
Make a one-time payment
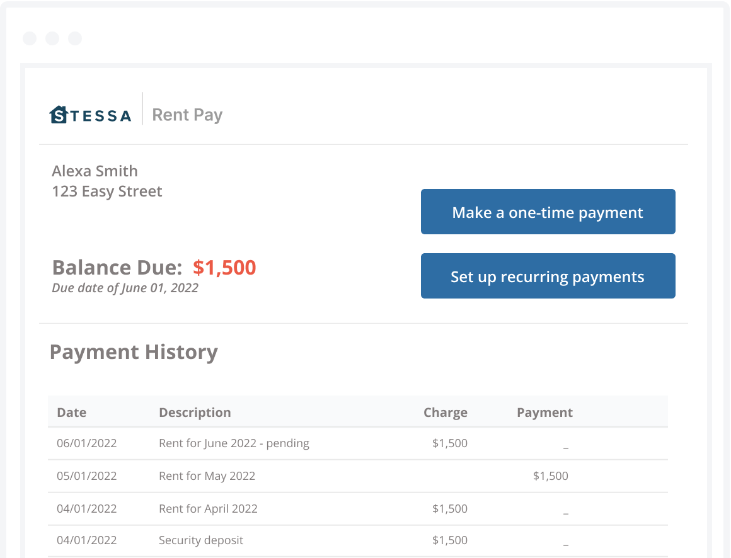tap(547, 212)
